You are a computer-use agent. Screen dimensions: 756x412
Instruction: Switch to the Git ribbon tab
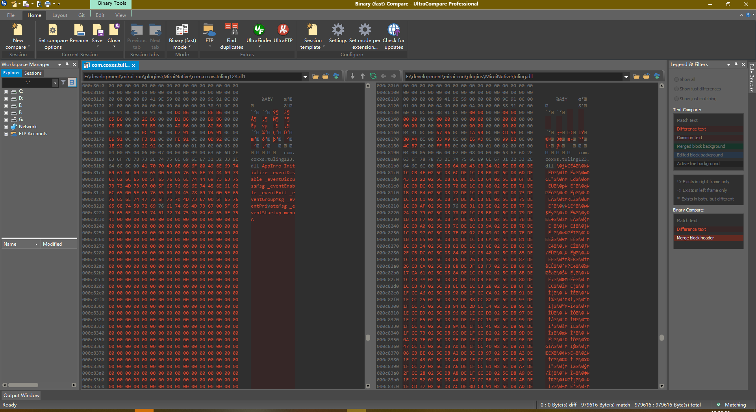point(82,15)
